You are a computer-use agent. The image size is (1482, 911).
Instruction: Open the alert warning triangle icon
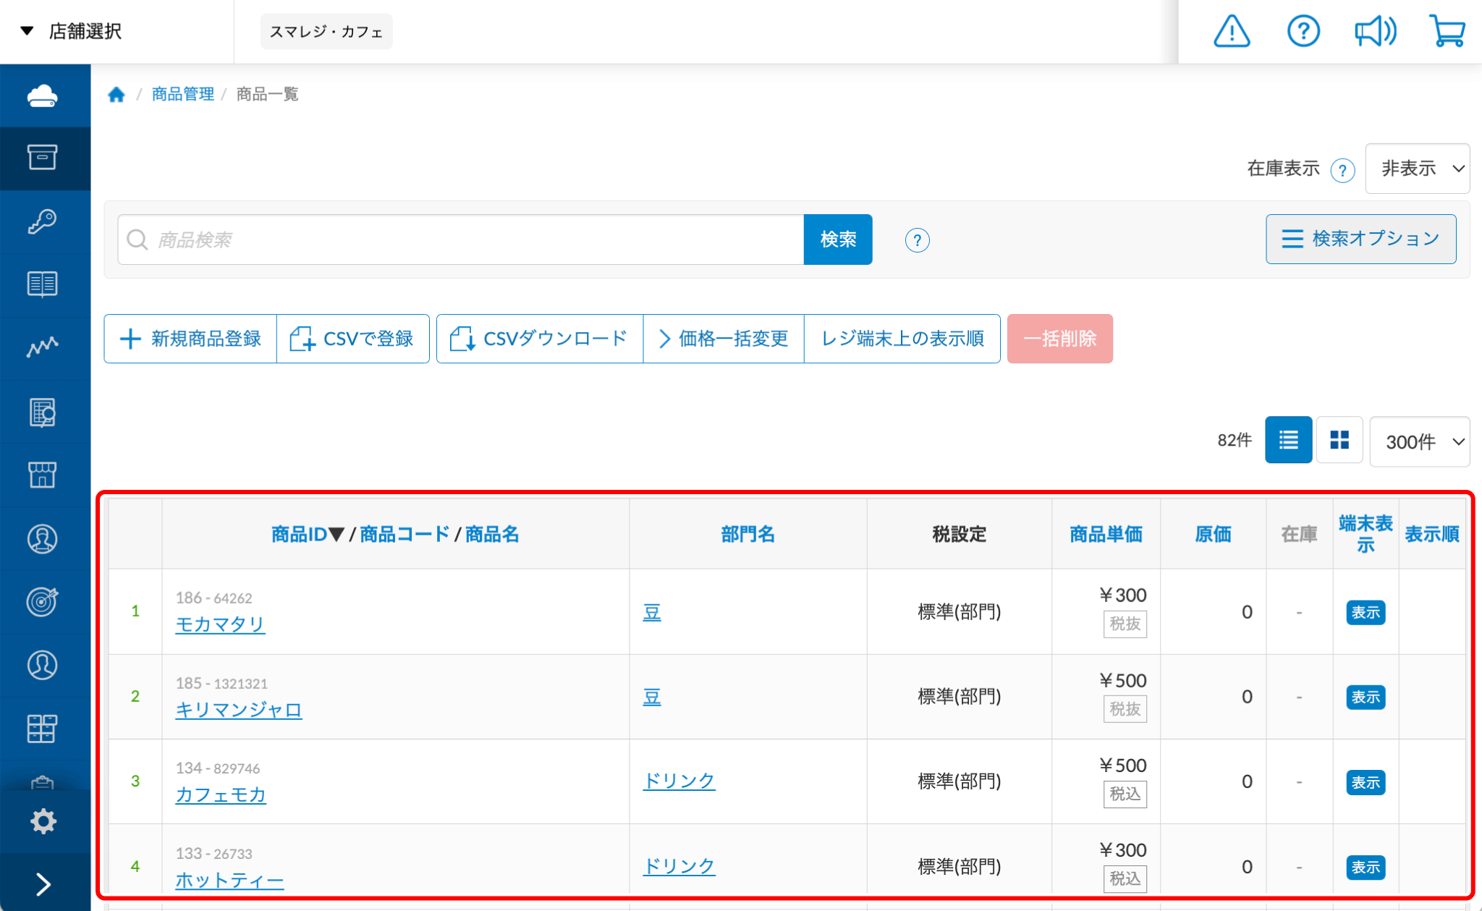point(1232,31)
